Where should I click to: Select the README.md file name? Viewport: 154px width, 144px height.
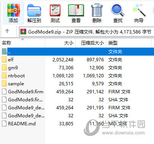click(x=22, y=123)
